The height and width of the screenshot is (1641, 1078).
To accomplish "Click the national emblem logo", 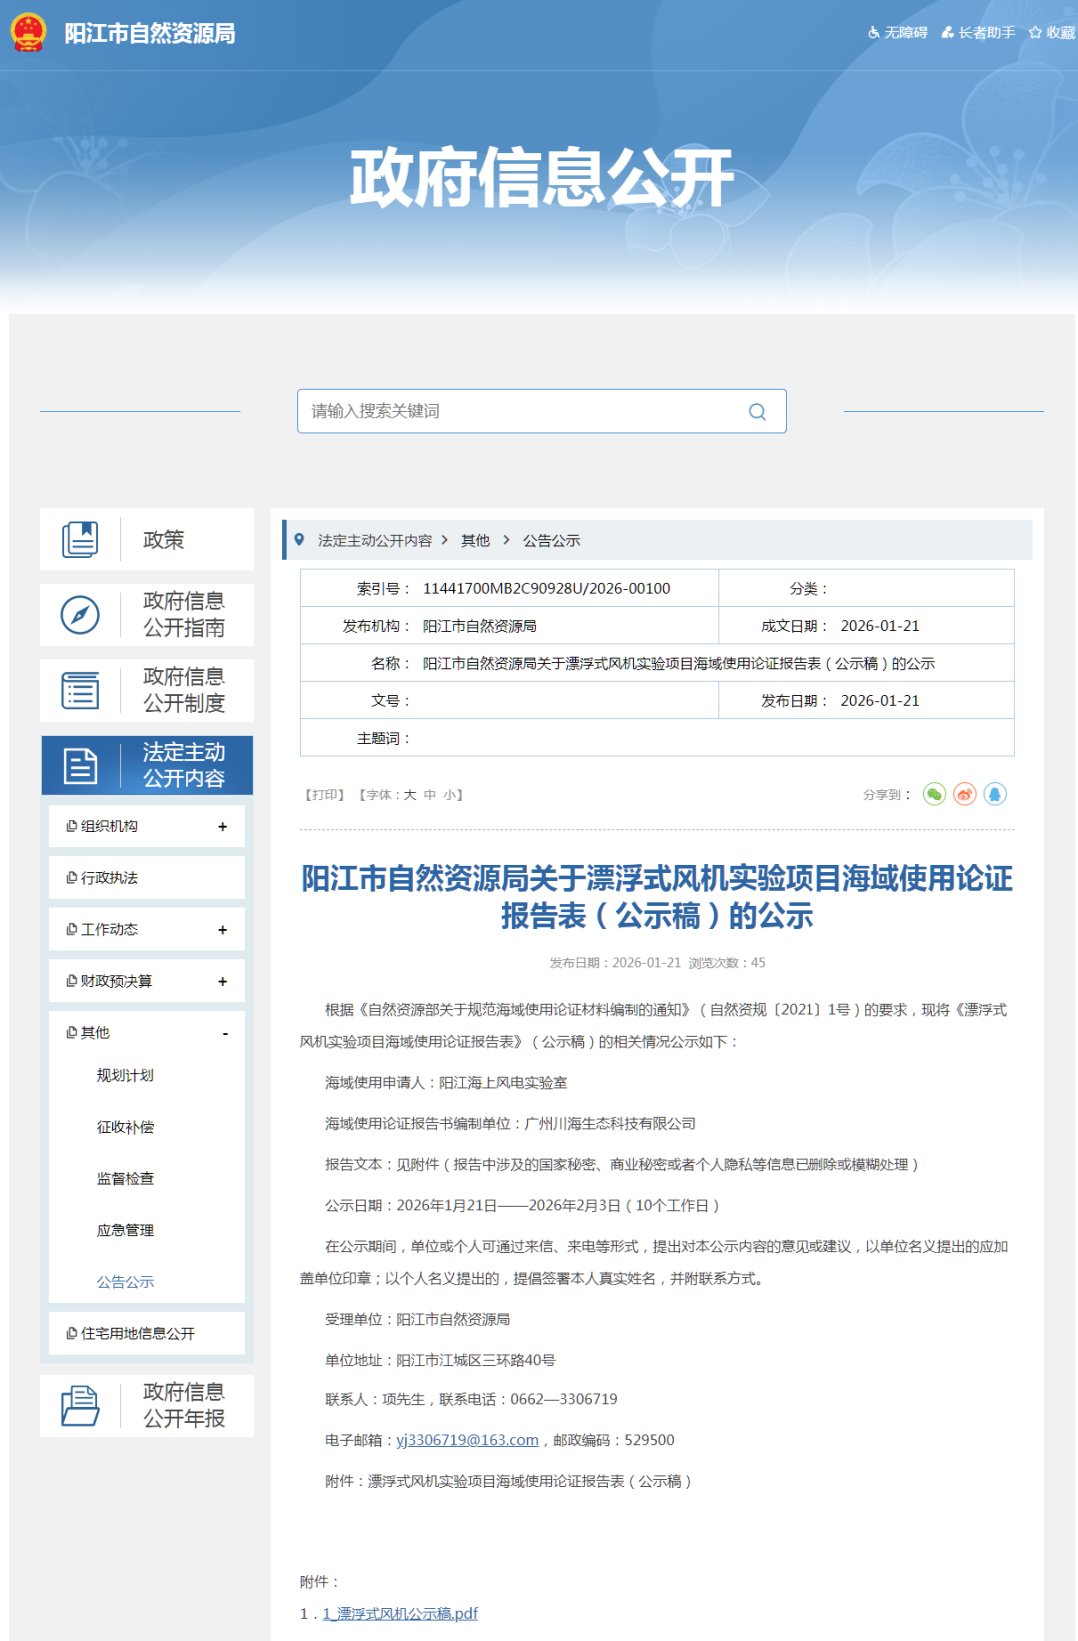I will [28, 33].
